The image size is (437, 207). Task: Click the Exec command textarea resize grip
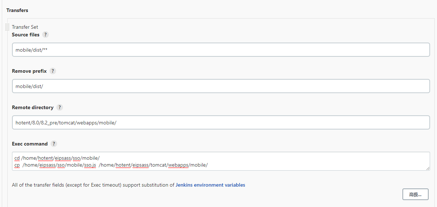point(428,168)
